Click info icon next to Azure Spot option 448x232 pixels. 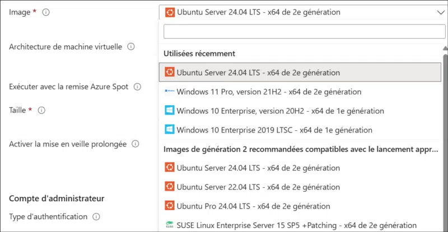click(x=137, y=87)
